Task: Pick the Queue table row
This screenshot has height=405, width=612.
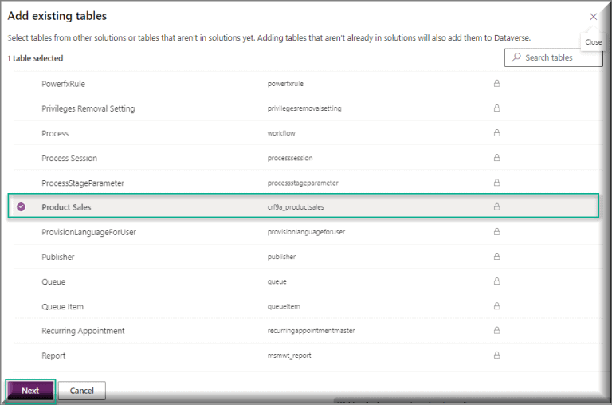Action: (x=53, y=281)
